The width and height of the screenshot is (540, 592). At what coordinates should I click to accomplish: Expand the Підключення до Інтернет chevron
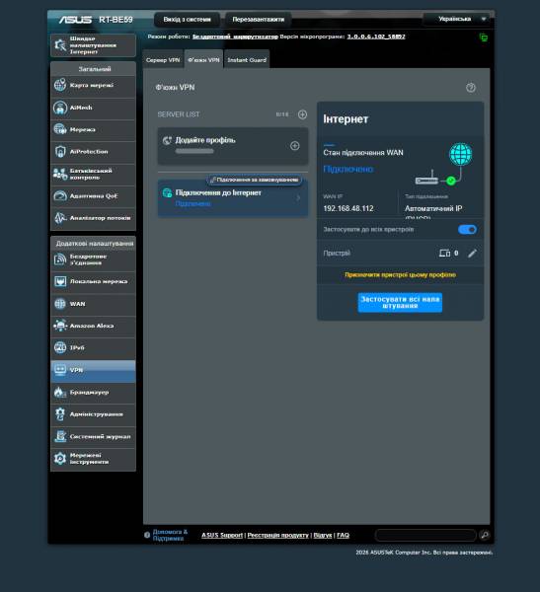298,198
